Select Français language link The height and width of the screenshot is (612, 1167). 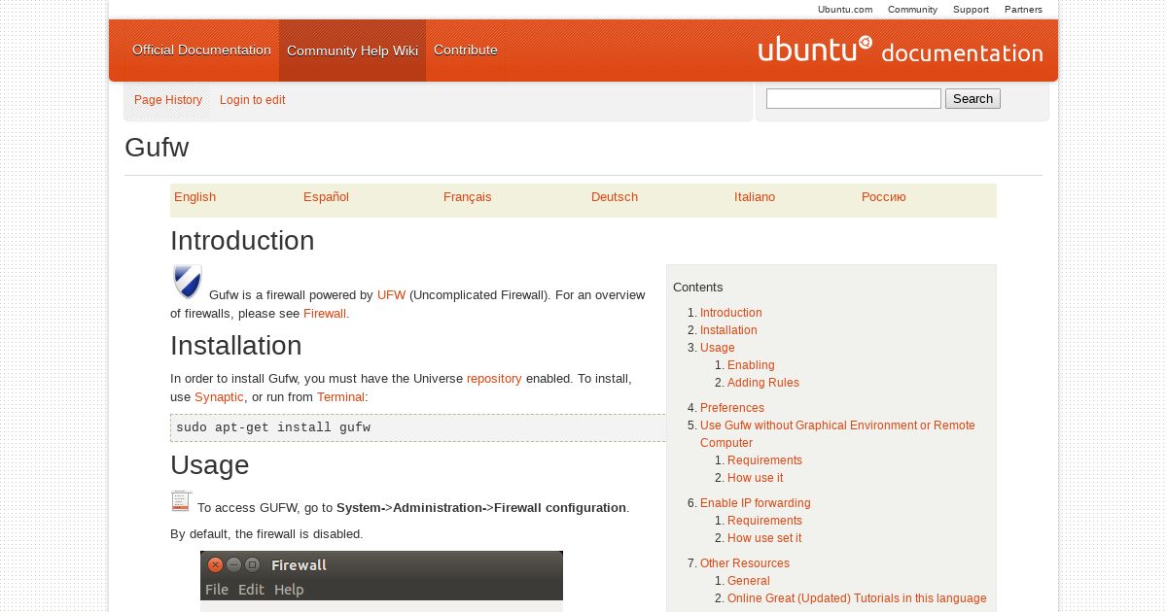point(468,197)
